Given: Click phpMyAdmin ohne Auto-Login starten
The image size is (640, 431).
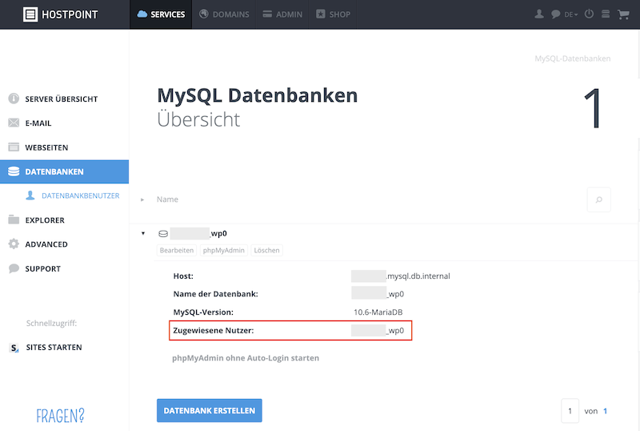Looking at the screenshot, I should (246, 358).
